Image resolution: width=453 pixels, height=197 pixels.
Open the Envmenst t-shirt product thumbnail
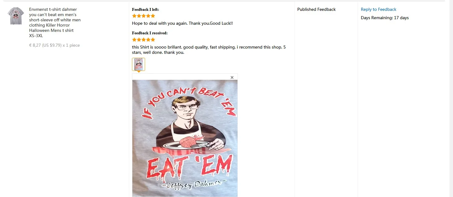coord(16,16)
